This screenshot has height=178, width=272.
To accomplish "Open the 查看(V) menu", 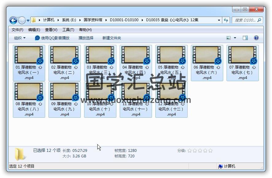I will (x=51, y=30).
